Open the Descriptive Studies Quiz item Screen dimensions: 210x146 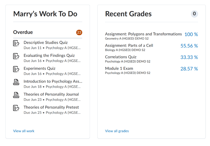click(x=45, y=43)
